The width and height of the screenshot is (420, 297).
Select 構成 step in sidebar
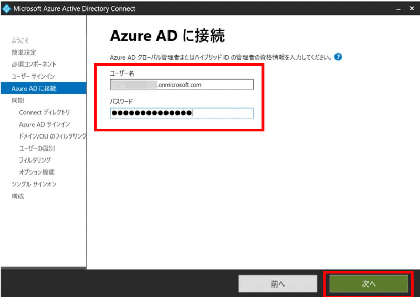tap(18, 196)
